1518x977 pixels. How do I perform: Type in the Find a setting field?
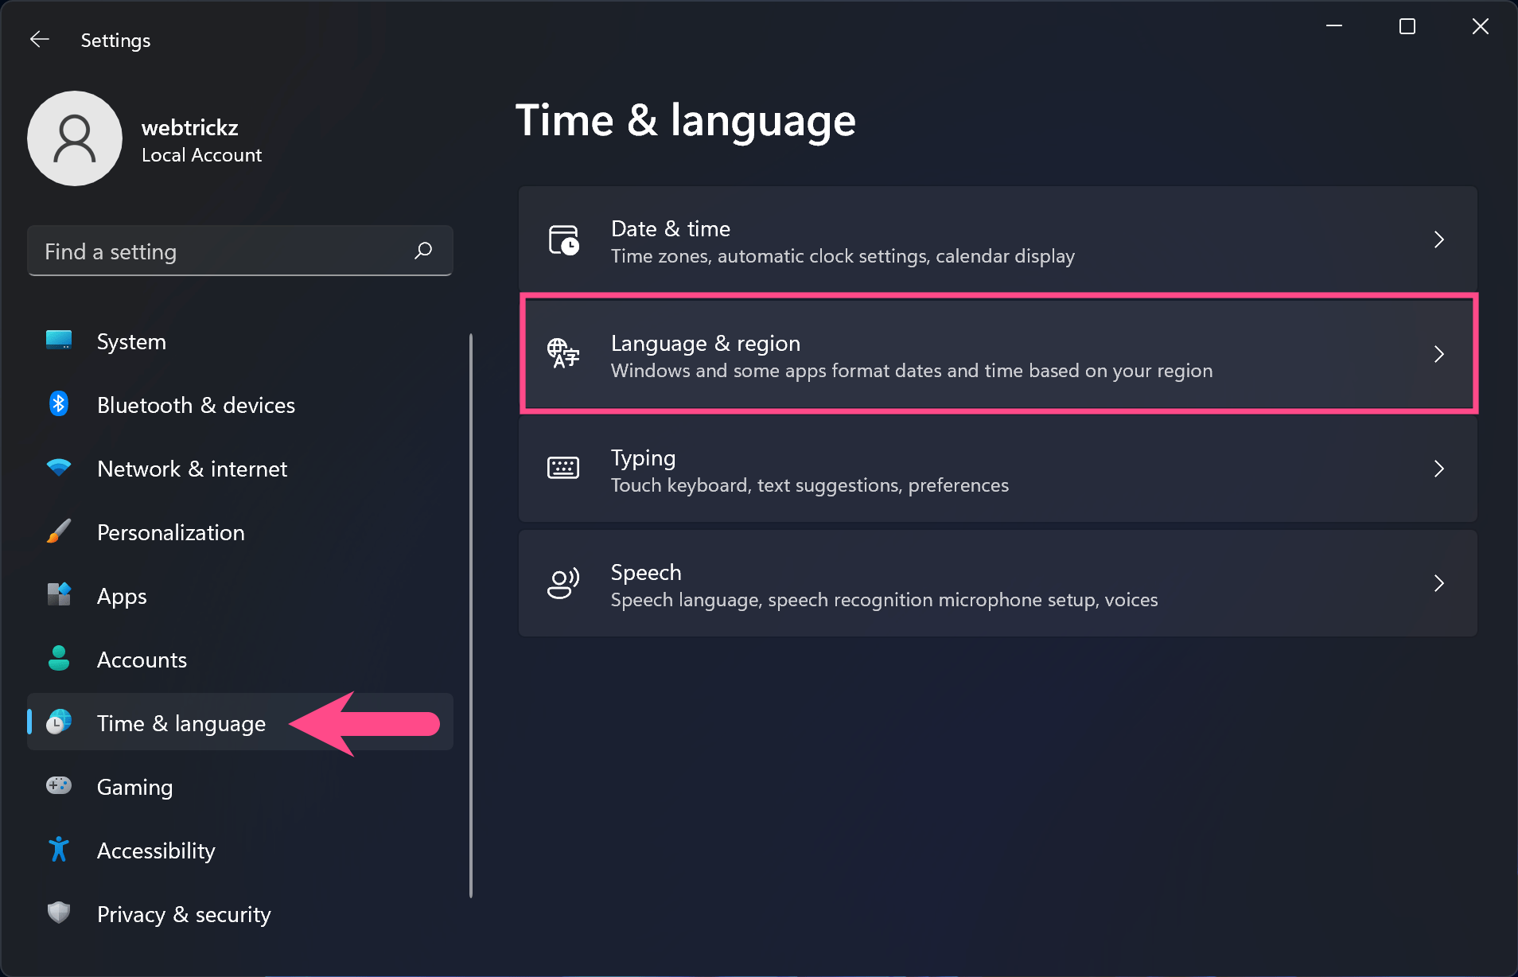coord(223,251)
